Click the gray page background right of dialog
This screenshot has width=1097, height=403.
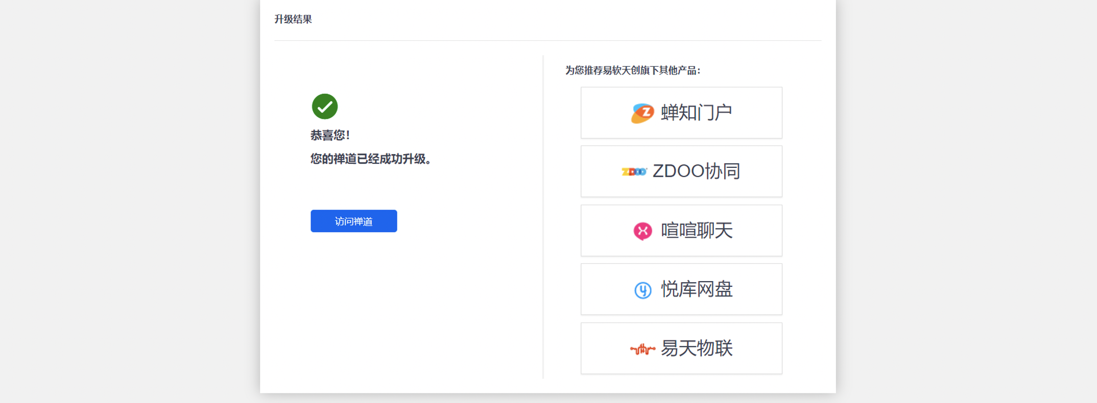tap(965, 204)
